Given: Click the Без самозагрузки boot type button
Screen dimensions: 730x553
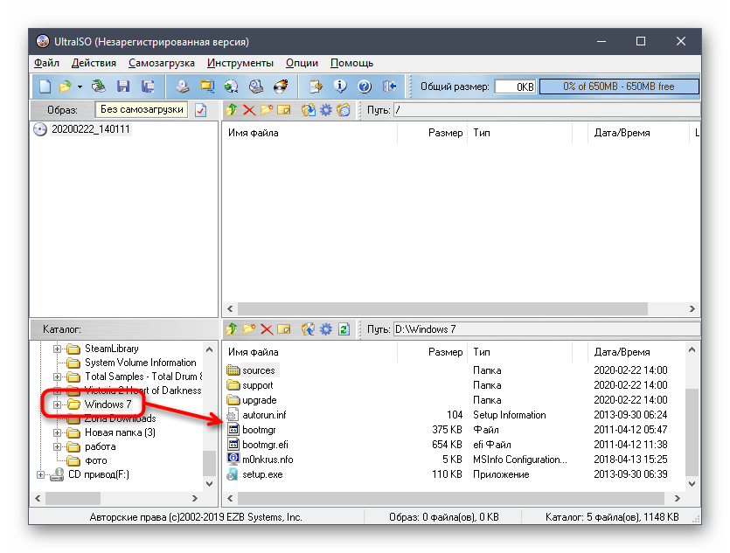Looking at the screenshot, I should pyautogui.click(x=142, y=110).
